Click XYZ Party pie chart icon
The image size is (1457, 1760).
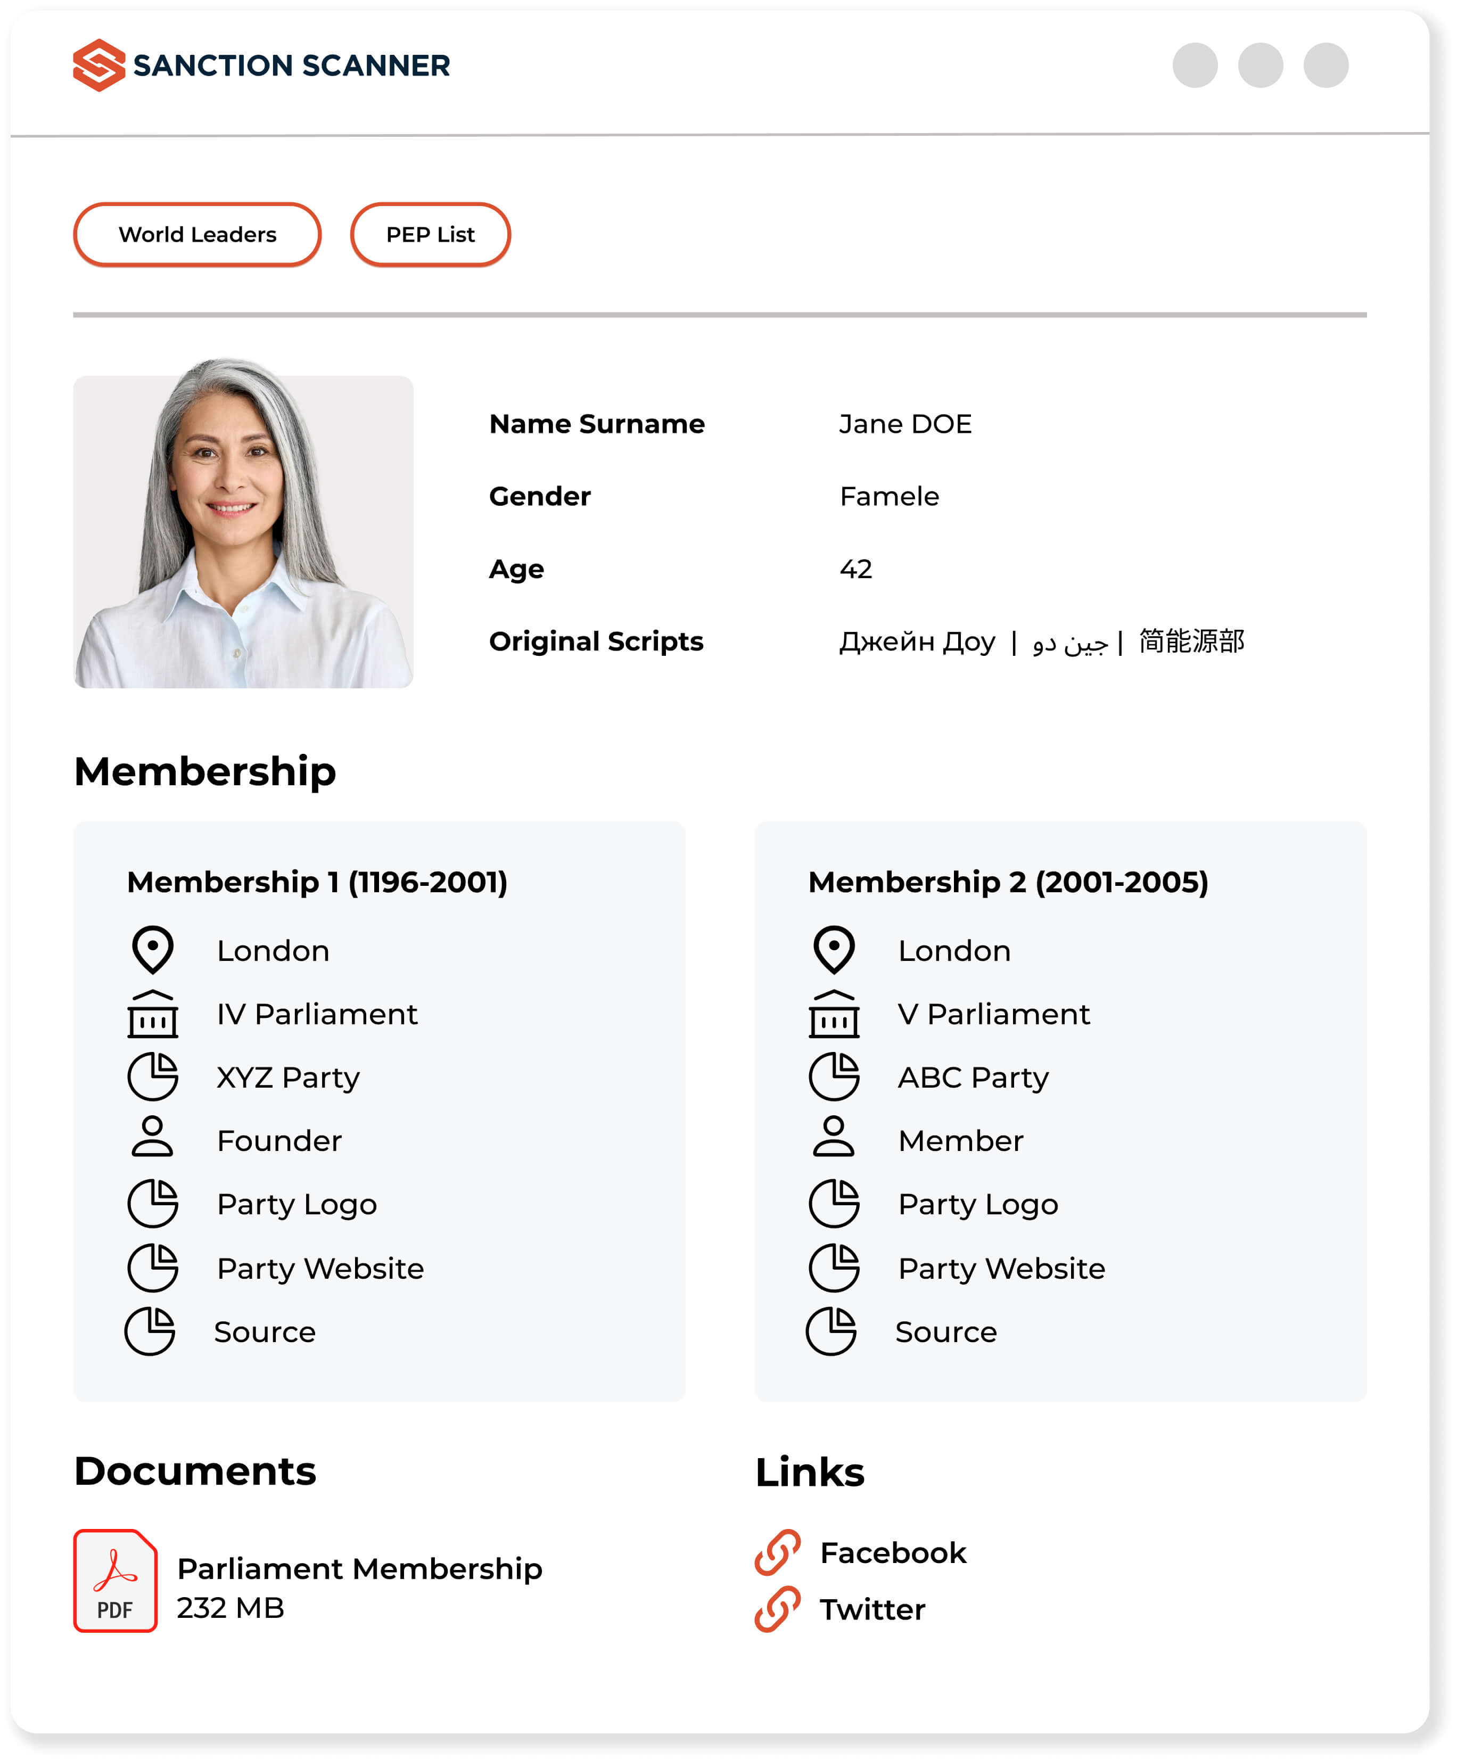click(152, 1076)
